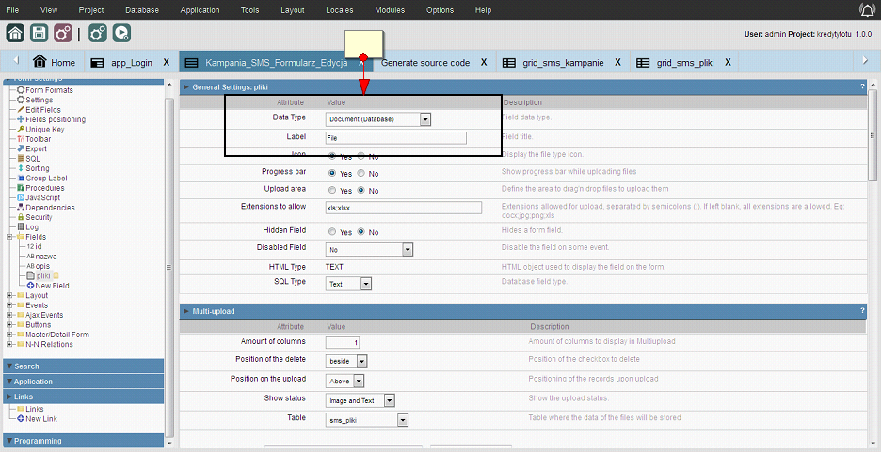Screen dimensions: 881x452
Task: Switch to the app_Login tab
Action: [132, 63]
